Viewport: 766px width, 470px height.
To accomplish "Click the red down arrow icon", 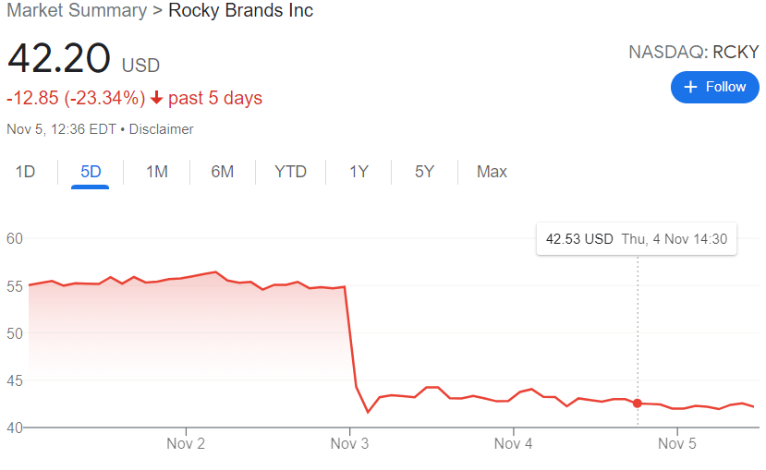I will [x=157, y=98].
